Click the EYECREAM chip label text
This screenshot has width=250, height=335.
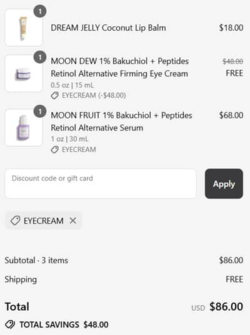pos(44,221)
